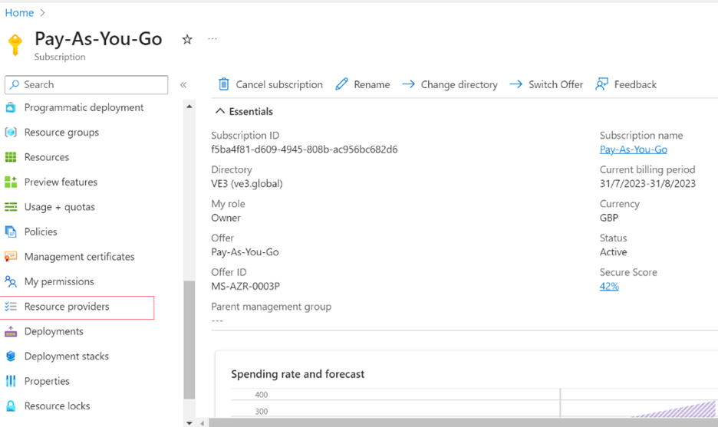The image size is (718, 427).
Task: Collapse the Essentials section
Action: click(x=220, y=112)
